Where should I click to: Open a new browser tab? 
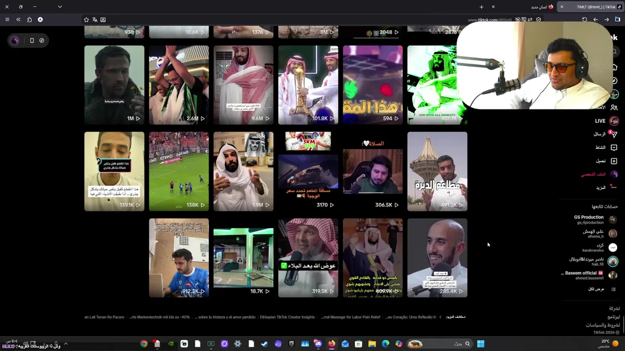click(x=481, y=7)
